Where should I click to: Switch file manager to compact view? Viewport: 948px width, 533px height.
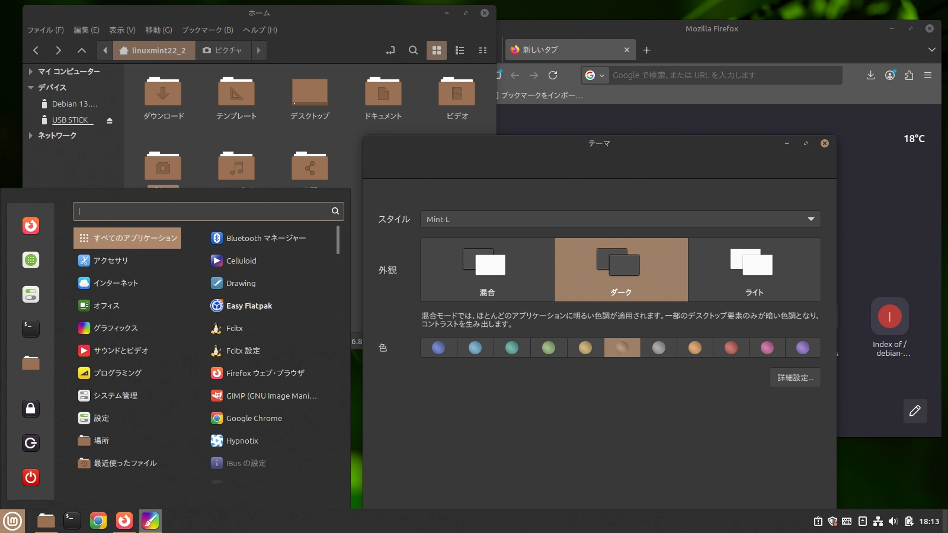(483, 50)
